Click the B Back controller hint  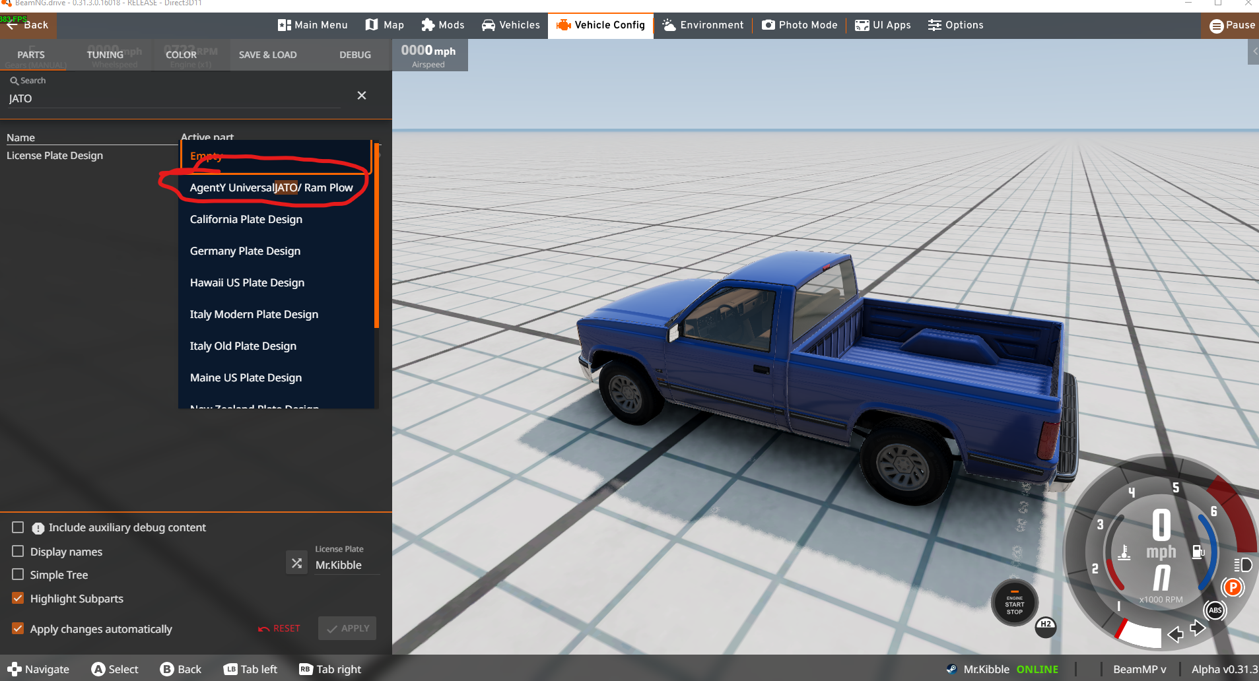[181, 669]
